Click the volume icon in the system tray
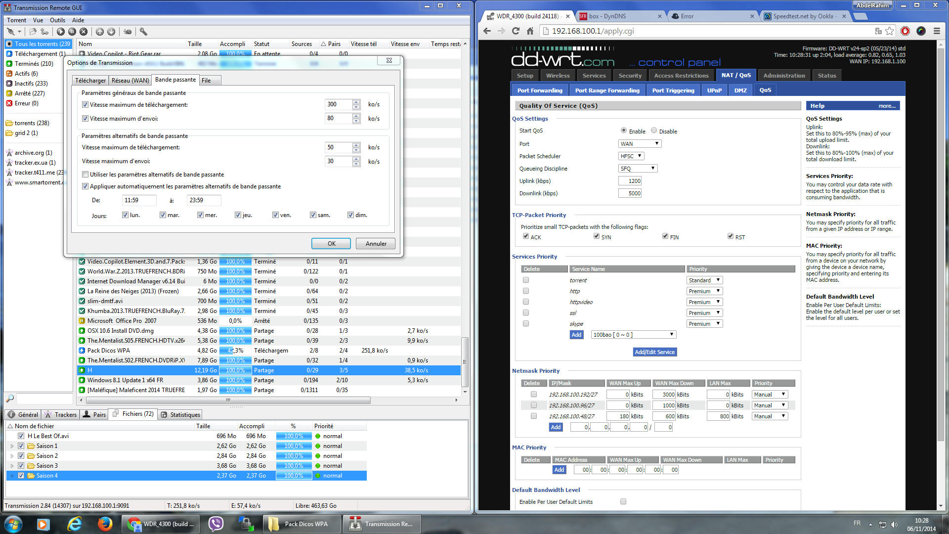Image resolution: width=949 pixels, height=534 pixels. pyautogui.click(x=894, y=524)
